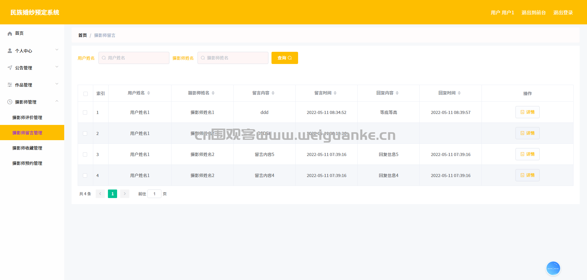This screenshot has width=587, height=280.
Task: Click the 留言内容 cell ddd
Action: [264, 112]
